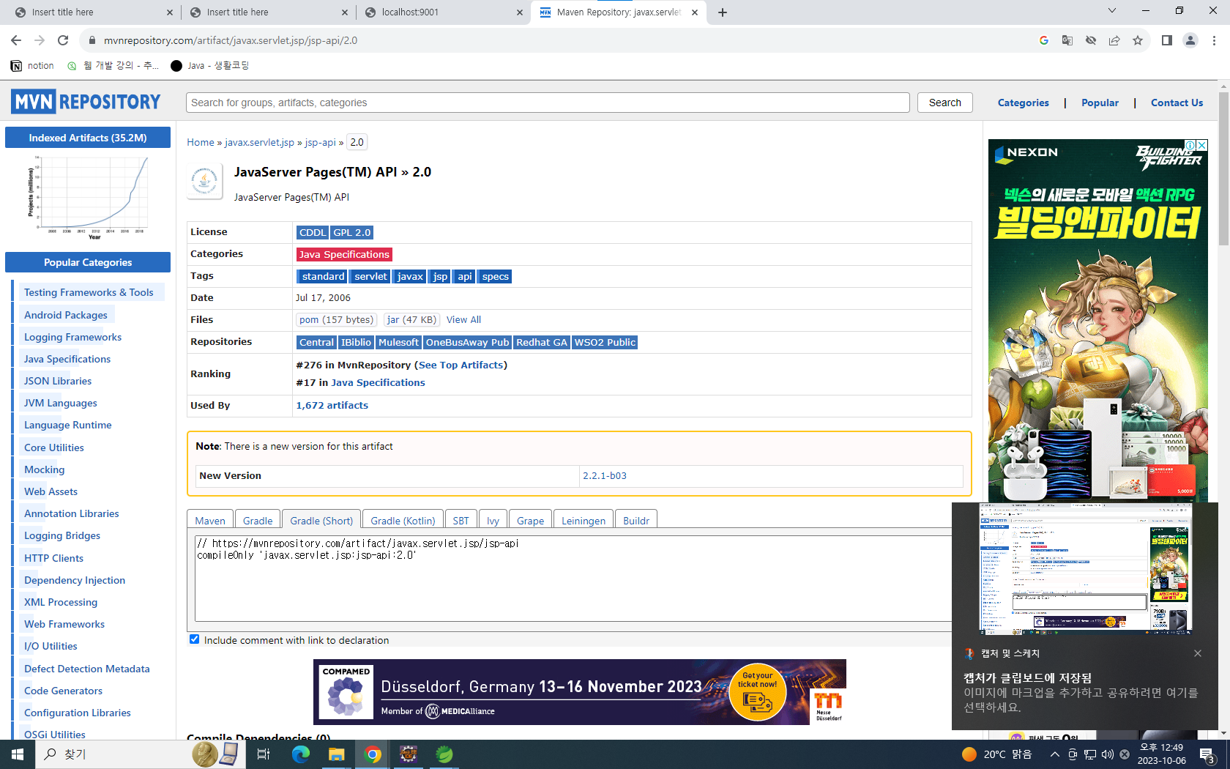This screenshot has width=1230, height=769.
Task: Bookmark this page with star icon
Action: coord(1138,40)
